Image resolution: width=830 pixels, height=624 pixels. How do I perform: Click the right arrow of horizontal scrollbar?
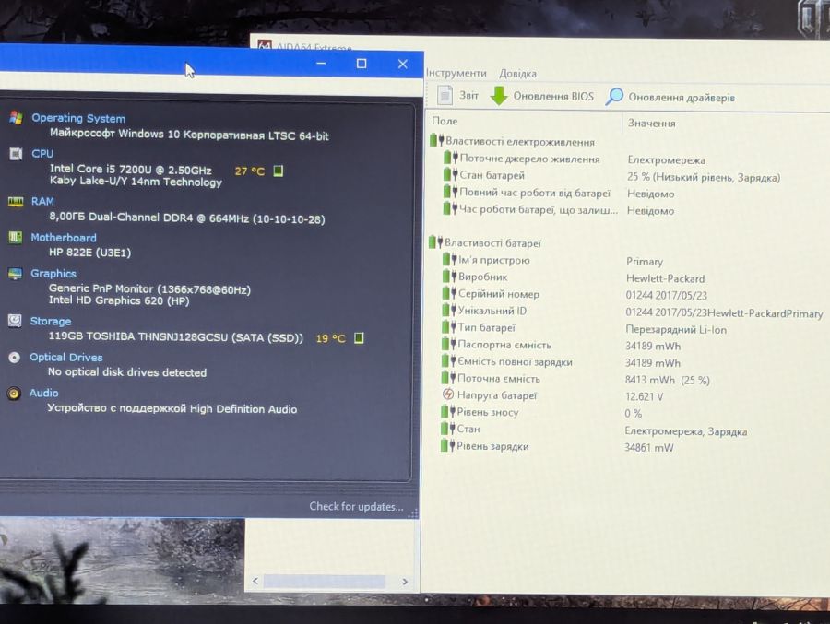tap(405, 581)
